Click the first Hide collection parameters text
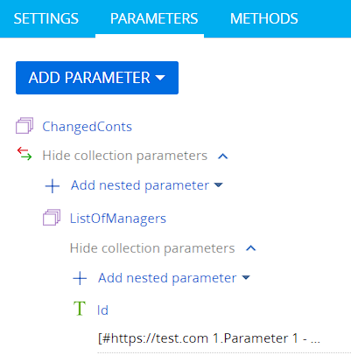 point(125,156)
